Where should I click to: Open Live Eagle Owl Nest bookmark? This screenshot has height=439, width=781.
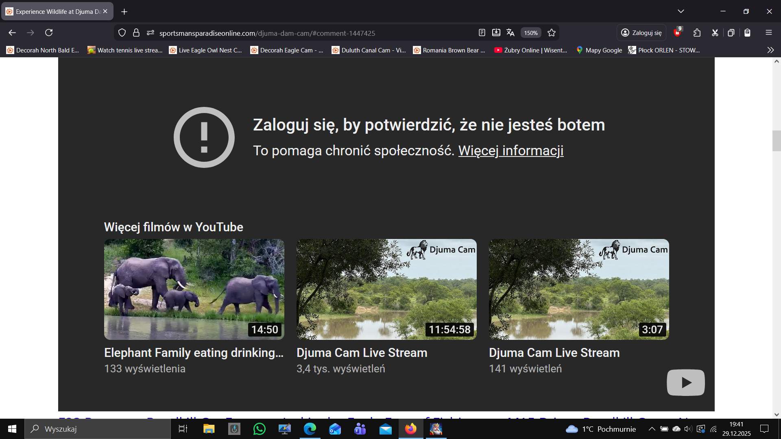click(x=205, y=50)
